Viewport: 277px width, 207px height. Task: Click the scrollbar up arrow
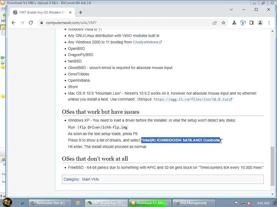click(x=272, y=31)
